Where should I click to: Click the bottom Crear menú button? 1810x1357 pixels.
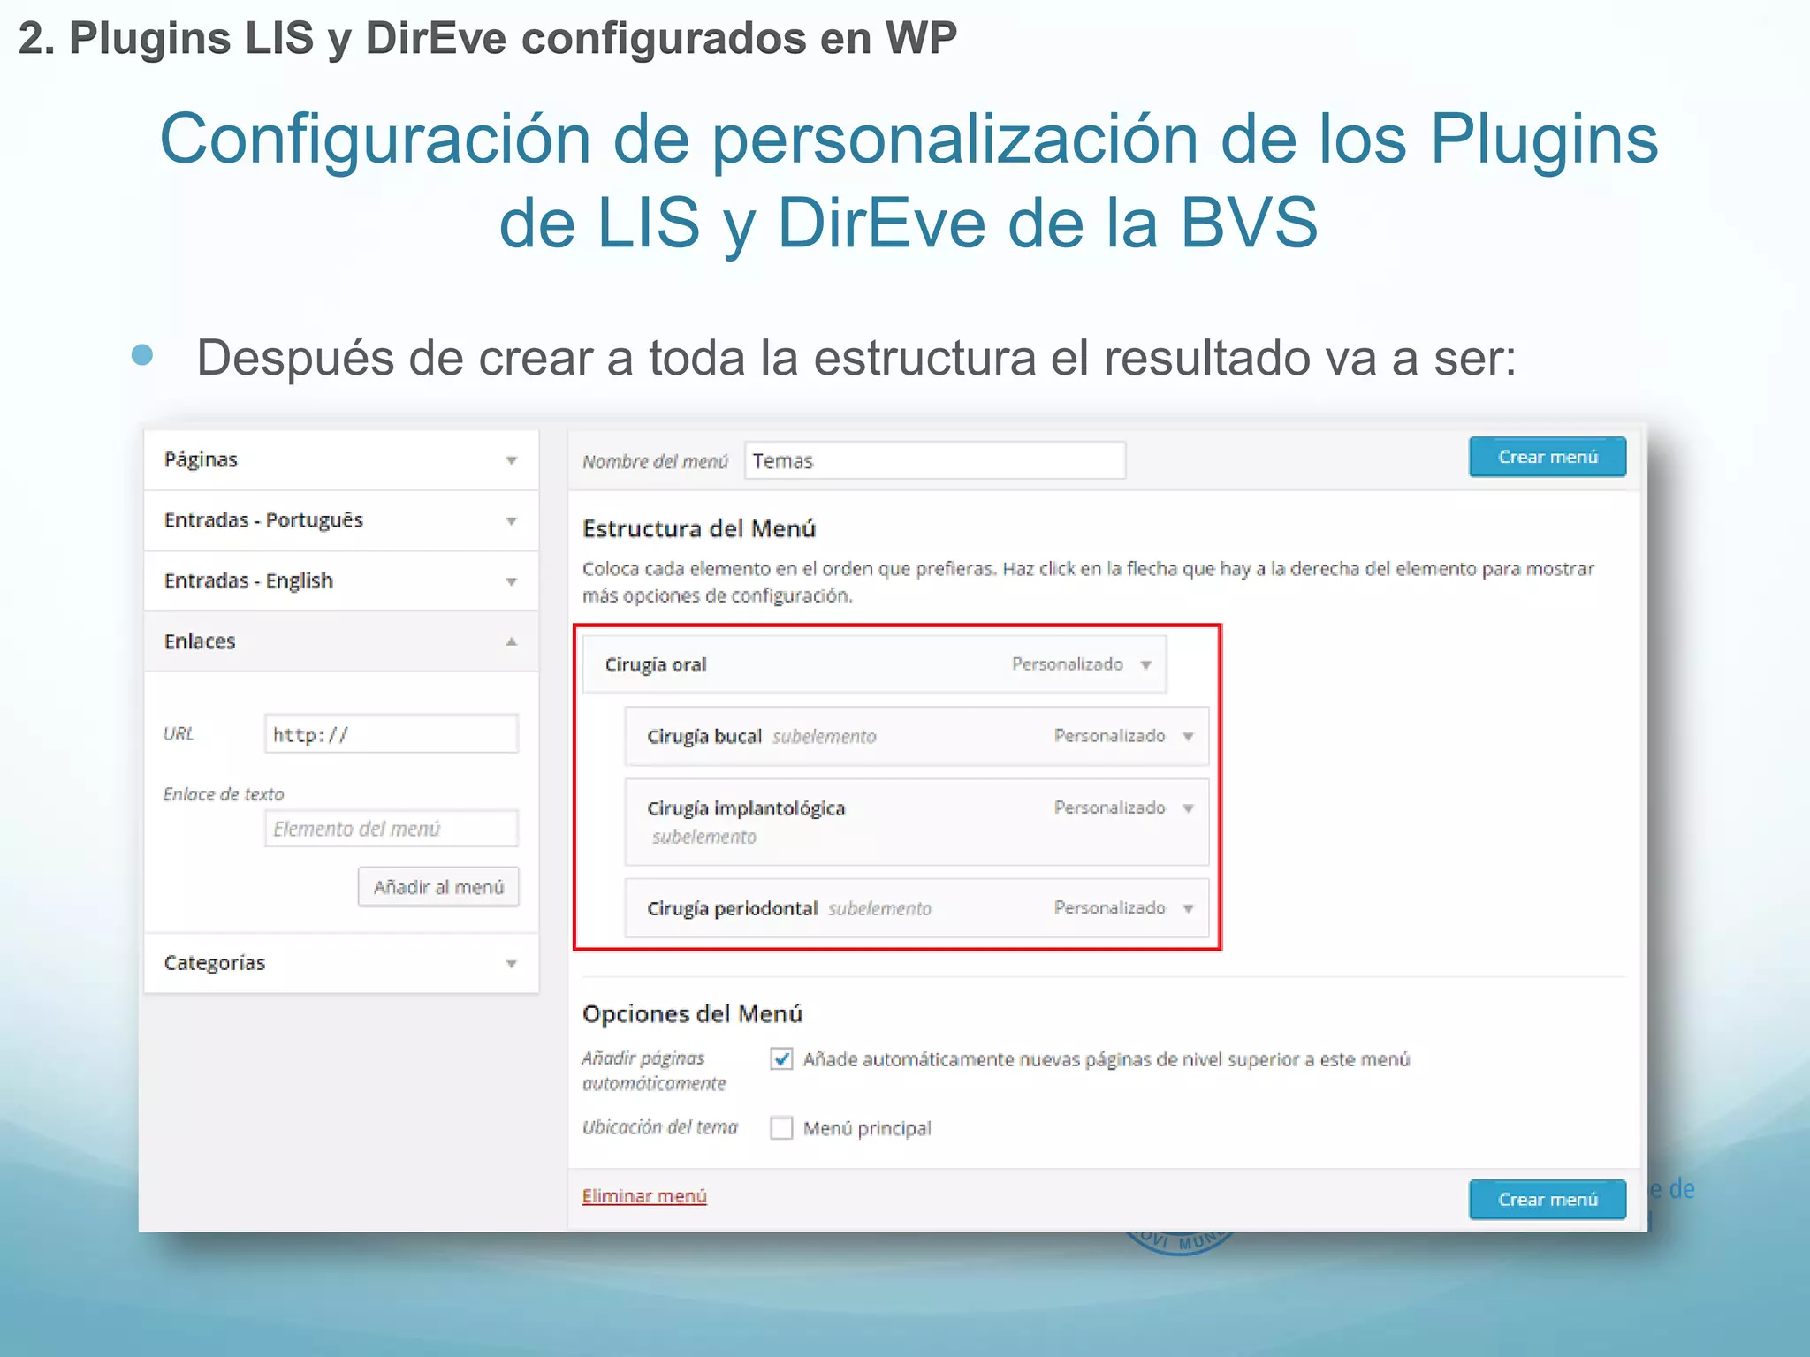(1548, 1200)
